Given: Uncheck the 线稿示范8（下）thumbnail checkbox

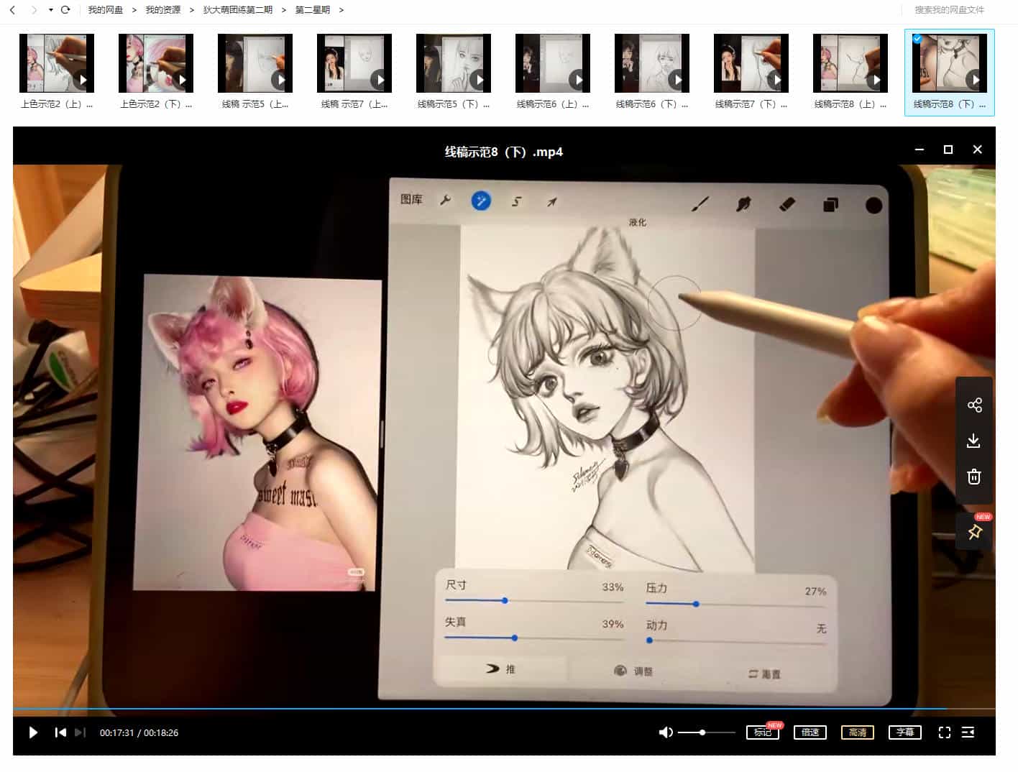Looking at the screenshot, I should click(x=917, y=40).
